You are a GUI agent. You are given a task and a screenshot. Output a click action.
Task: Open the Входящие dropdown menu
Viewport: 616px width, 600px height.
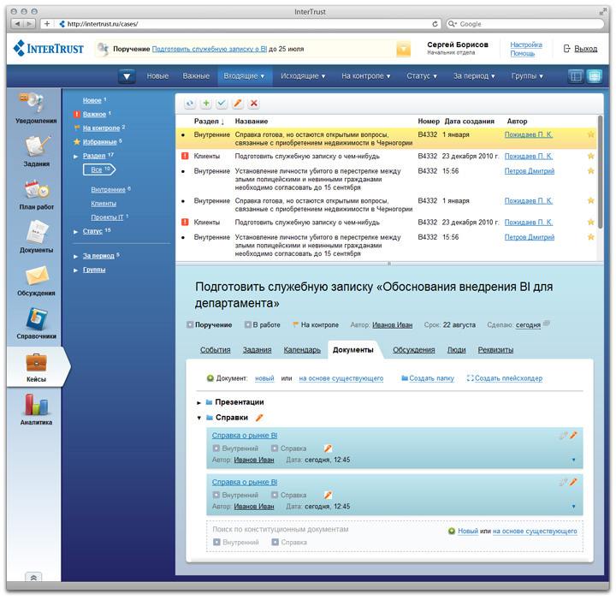(x=244, y=76)
